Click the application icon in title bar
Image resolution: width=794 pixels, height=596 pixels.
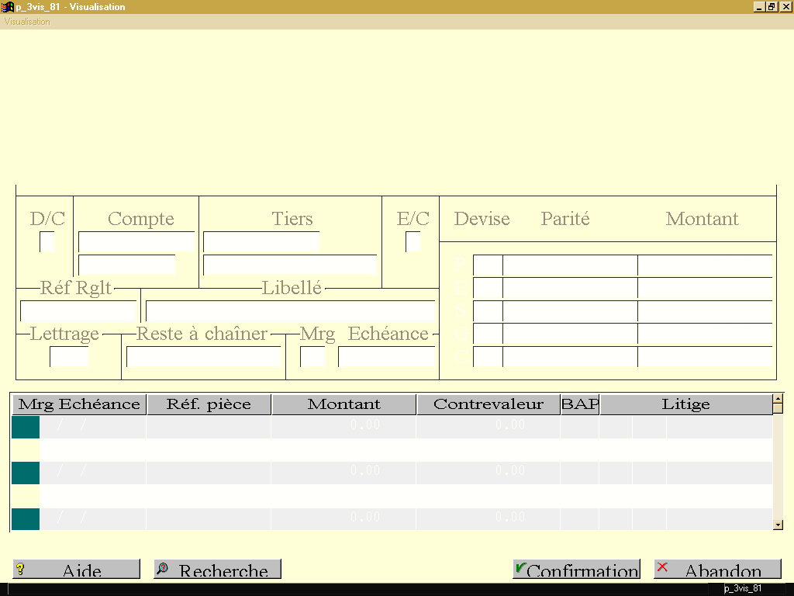tap(7, 6)
